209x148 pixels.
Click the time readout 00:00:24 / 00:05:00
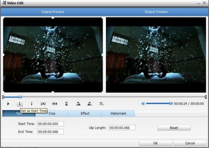pos(189,104)
